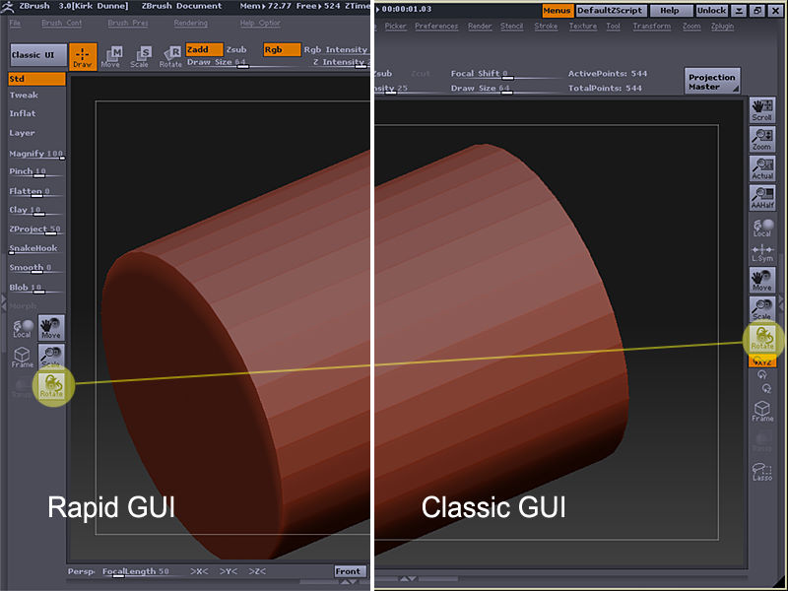The image size is (788, 591).
Task: Select the Inflat brush
Action: [23, 113]
